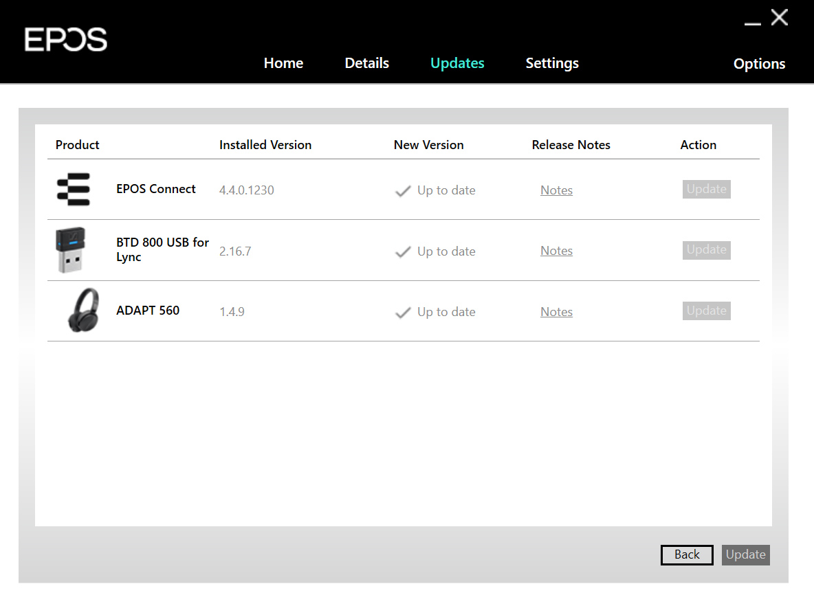Go to the Home tab

tap(283, 63)
